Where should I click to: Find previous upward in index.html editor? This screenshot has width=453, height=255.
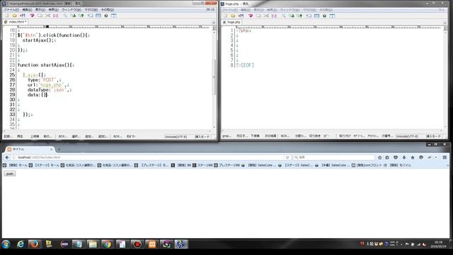click(81, 16)
